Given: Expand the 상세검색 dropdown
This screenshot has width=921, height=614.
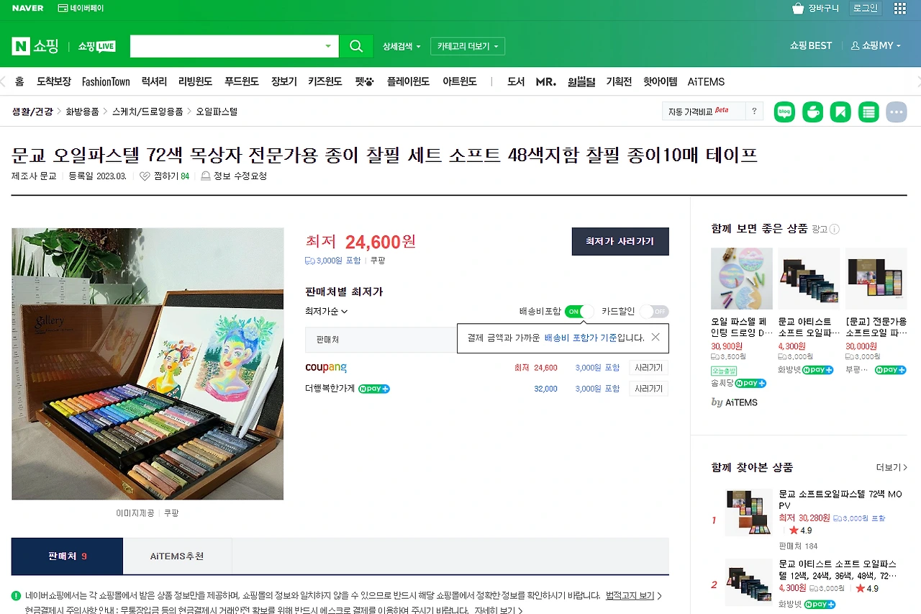Looking at the screenshot, I should point(401,46).
